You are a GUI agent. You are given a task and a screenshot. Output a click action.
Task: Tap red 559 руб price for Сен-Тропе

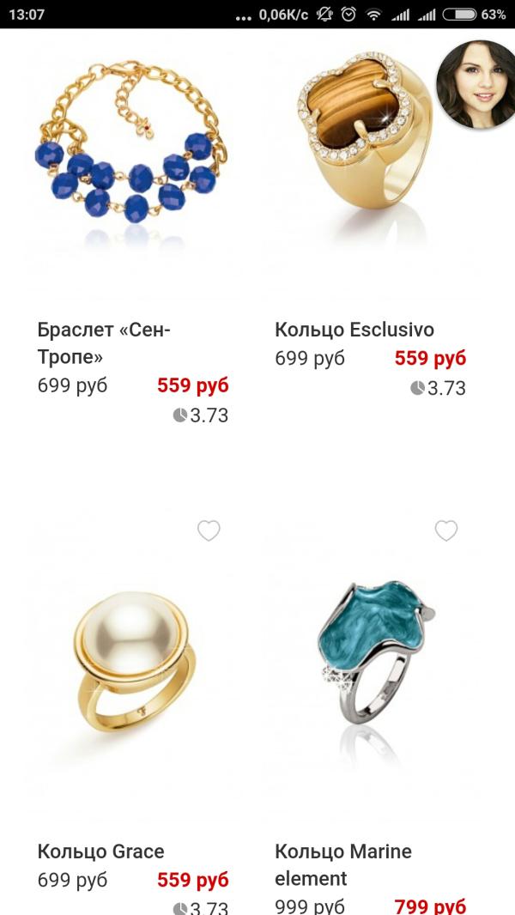click(193, 385)
